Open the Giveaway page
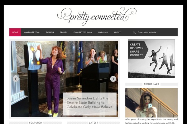Image resolution: width=187 pixels, height=124 pixels. (103, 32)
